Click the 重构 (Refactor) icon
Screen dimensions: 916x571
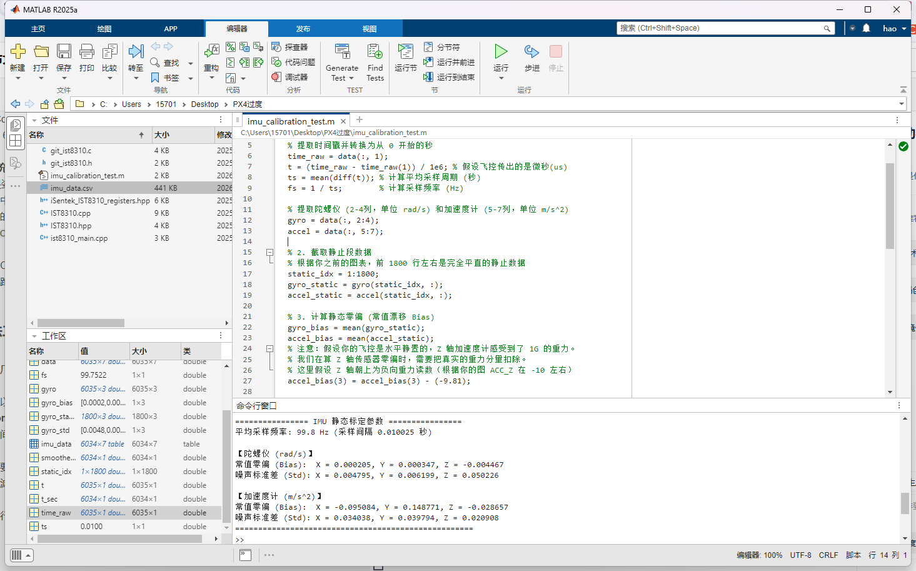click(211, 51)
